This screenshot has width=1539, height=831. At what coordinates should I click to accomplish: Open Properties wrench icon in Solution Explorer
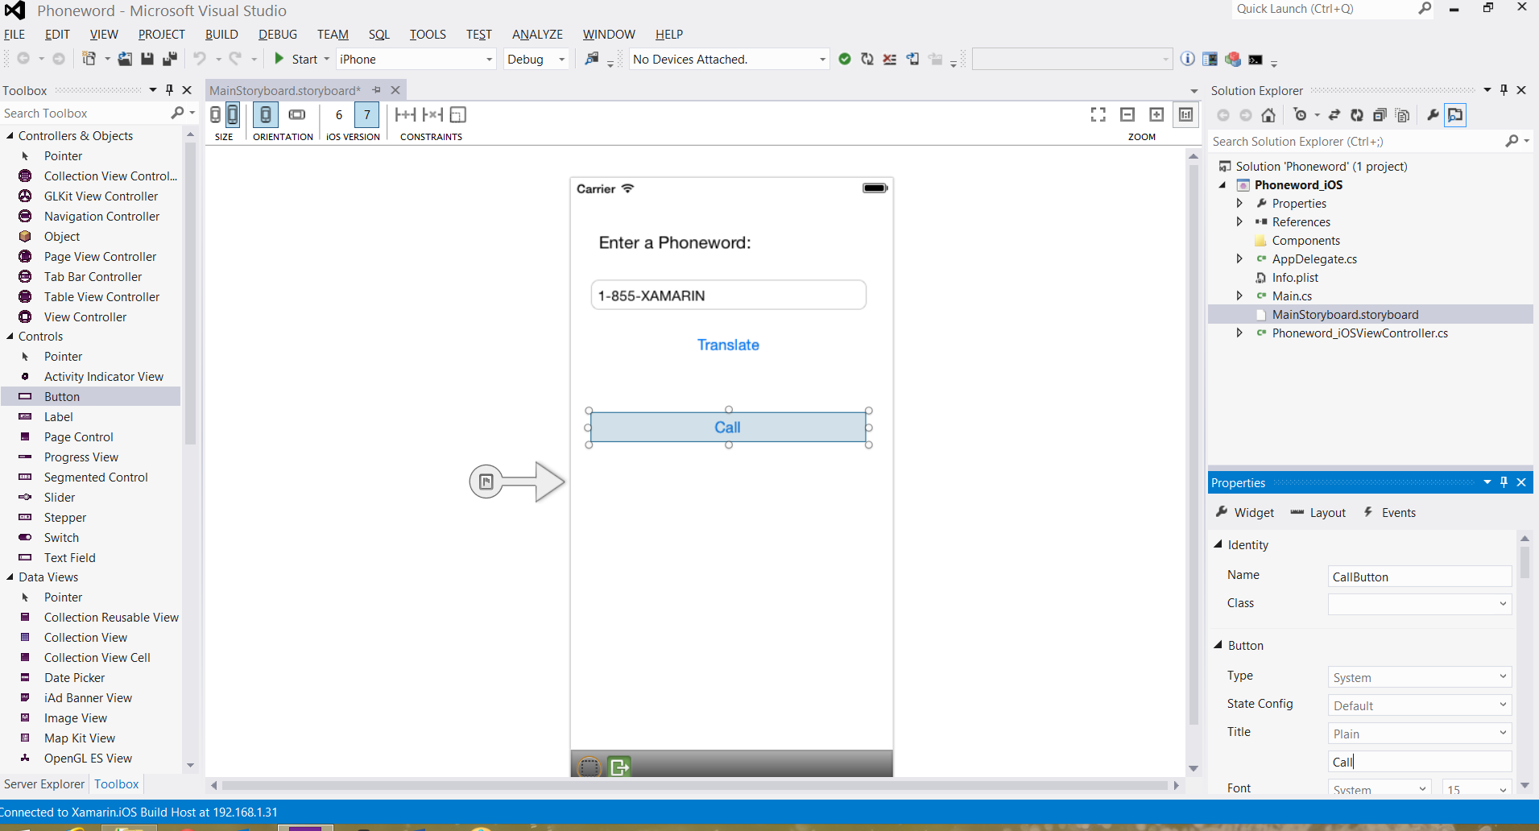point(1433,115)
